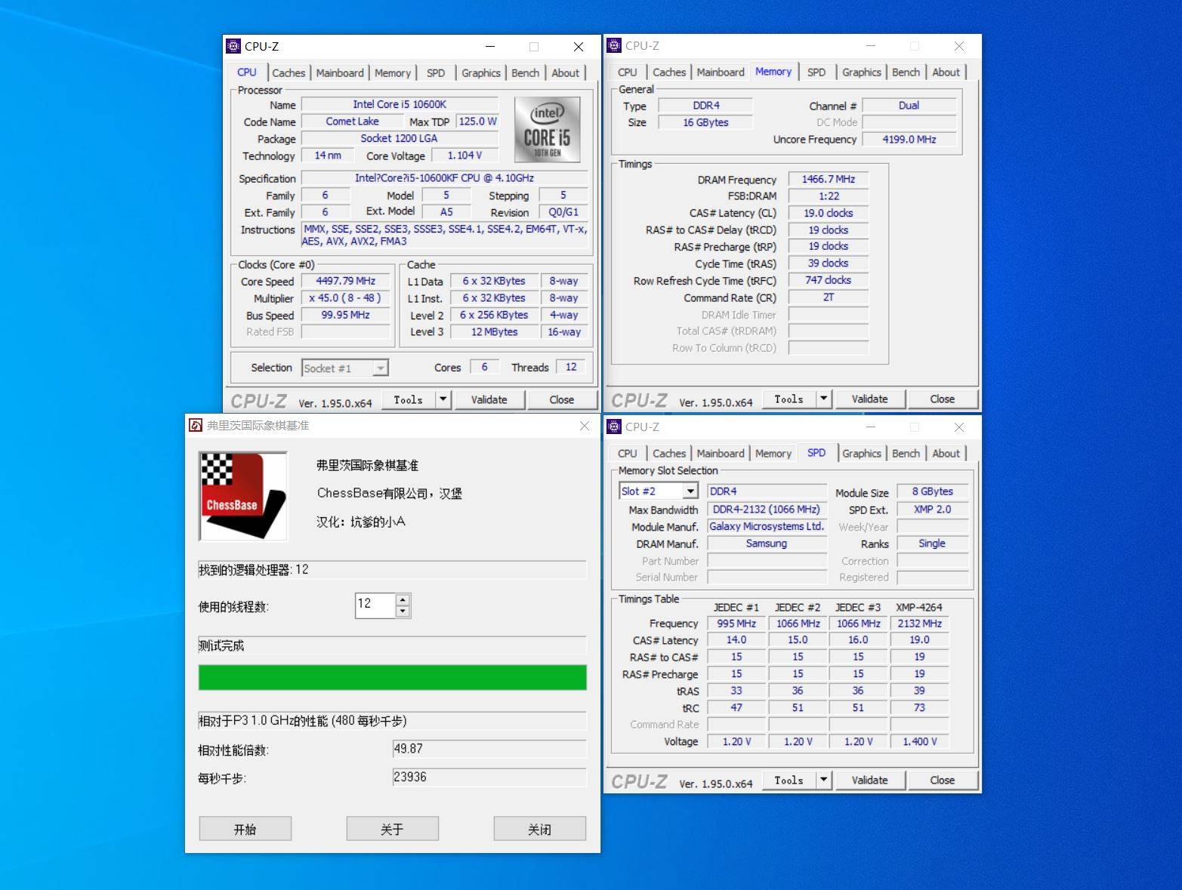Click the CPU-Z app icon in the CPU window title bar
This screenshot has height=890, width=1182.
tap(234, 46)
